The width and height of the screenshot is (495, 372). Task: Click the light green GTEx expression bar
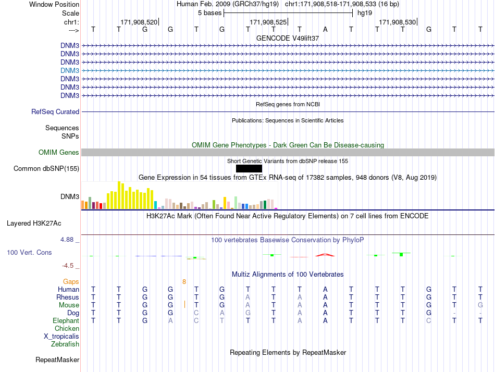(236, 203)
